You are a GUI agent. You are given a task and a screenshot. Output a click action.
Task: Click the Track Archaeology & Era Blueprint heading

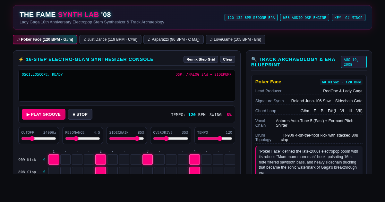coord(293,62)
